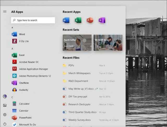Click PowerPoint icon beside Research Deck
The image size is (167, 127).
(x=64, y=104)
